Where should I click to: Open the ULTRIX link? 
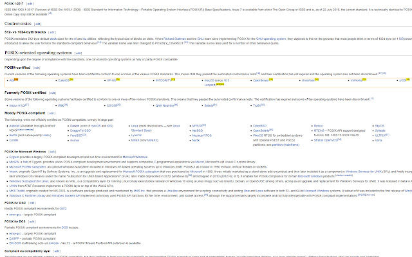click(380, 136)
